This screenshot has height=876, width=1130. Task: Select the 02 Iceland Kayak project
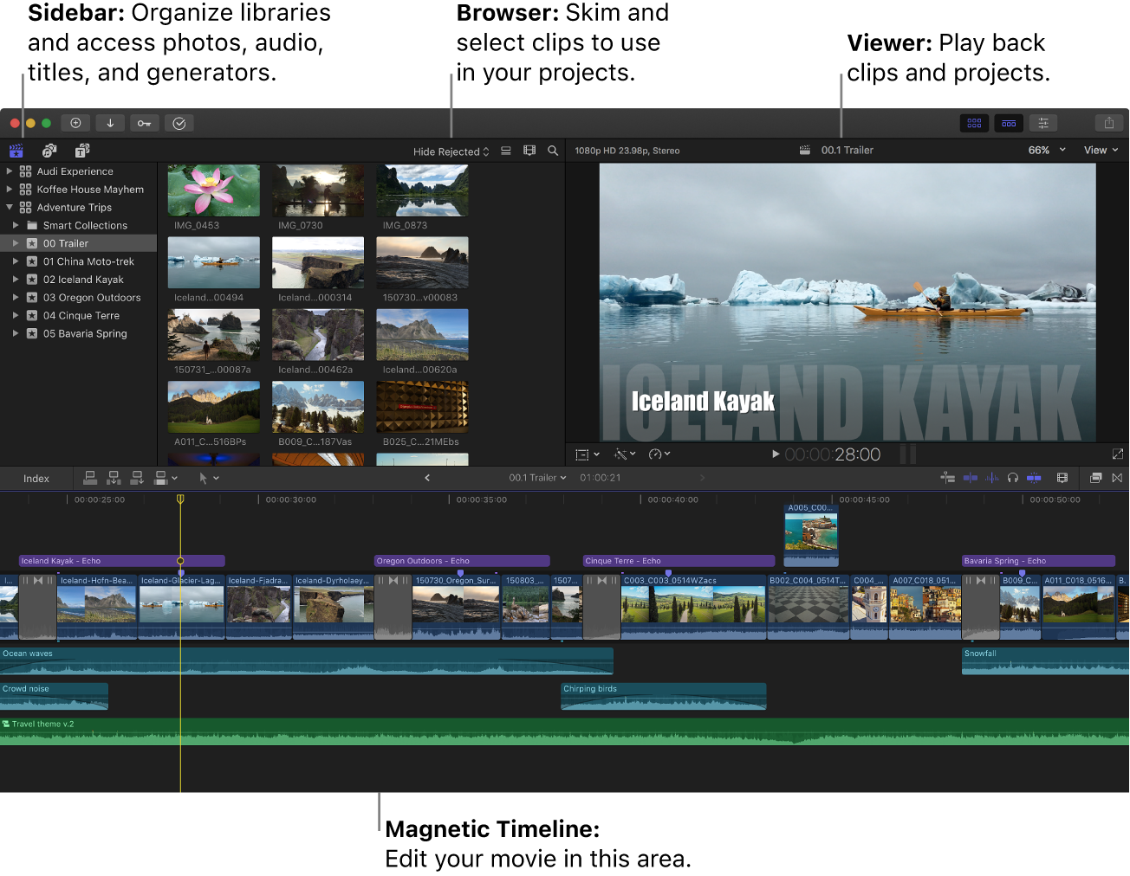[85, 279]
